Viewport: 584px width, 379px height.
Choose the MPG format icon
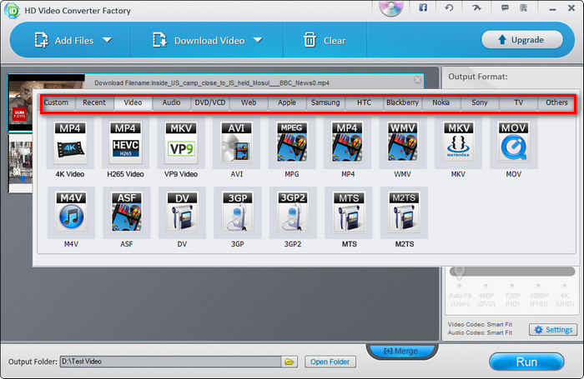click(x=292, y=143)
